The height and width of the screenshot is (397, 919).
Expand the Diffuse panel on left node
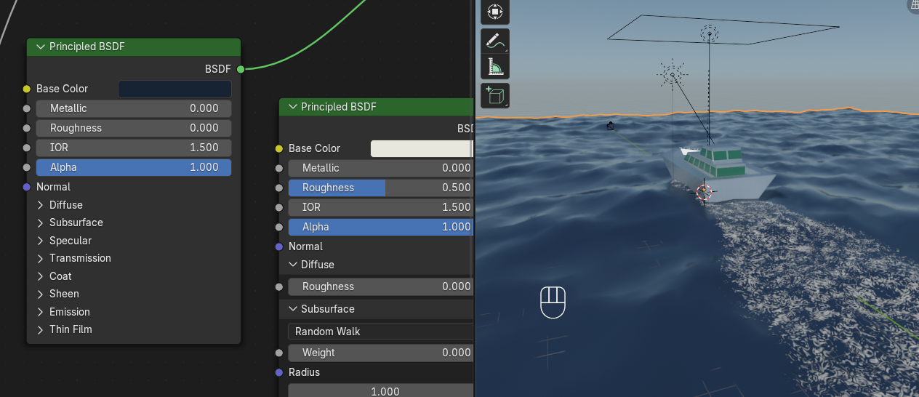pos(41,205)
